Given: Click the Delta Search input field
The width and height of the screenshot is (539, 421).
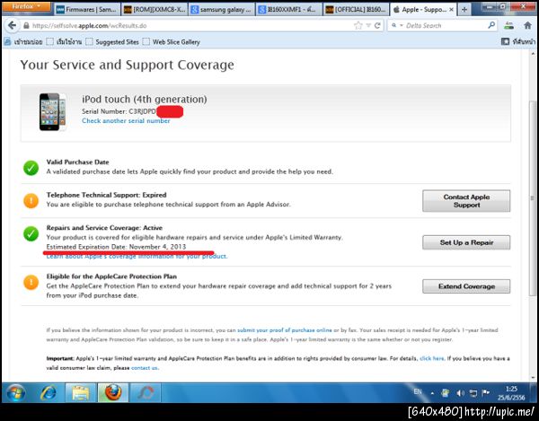Looking at the screenshot, I should click(x=446, y=25).
